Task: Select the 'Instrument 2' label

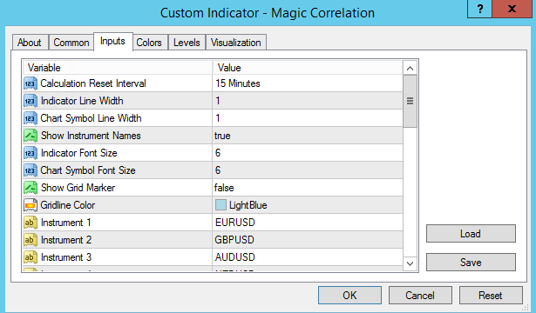Action: click(x=66, y=240)
